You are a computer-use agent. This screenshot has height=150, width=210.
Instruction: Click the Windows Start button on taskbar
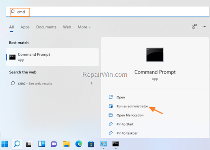(x=5, y=144)
